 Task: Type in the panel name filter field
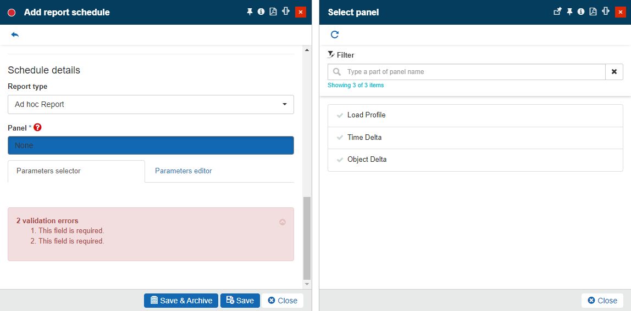473,72
